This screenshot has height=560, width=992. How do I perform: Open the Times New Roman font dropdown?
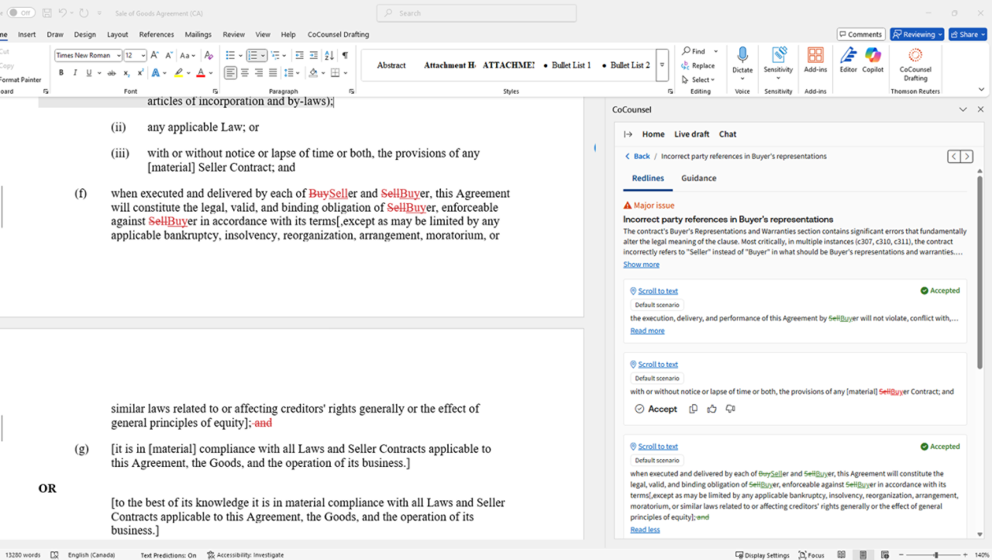coord(119,56)
